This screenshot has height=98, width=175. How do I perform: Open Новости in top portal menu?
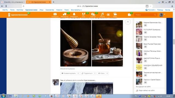pyautogui.click(x=59, y=10)
